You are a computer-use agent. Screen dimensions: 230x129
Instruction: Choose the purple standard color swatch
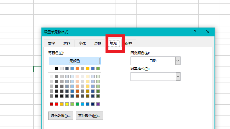point(98,104)
